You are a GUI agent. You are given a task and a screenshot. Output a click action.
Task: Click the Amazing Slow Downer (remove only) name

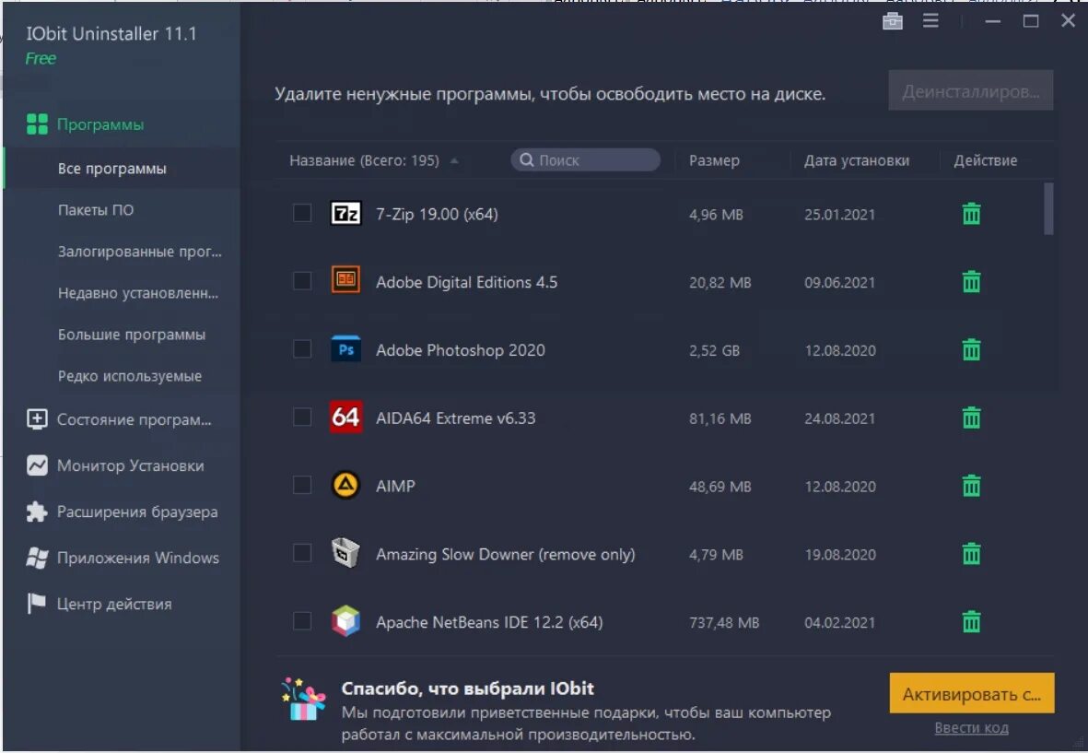click(505, 554)
